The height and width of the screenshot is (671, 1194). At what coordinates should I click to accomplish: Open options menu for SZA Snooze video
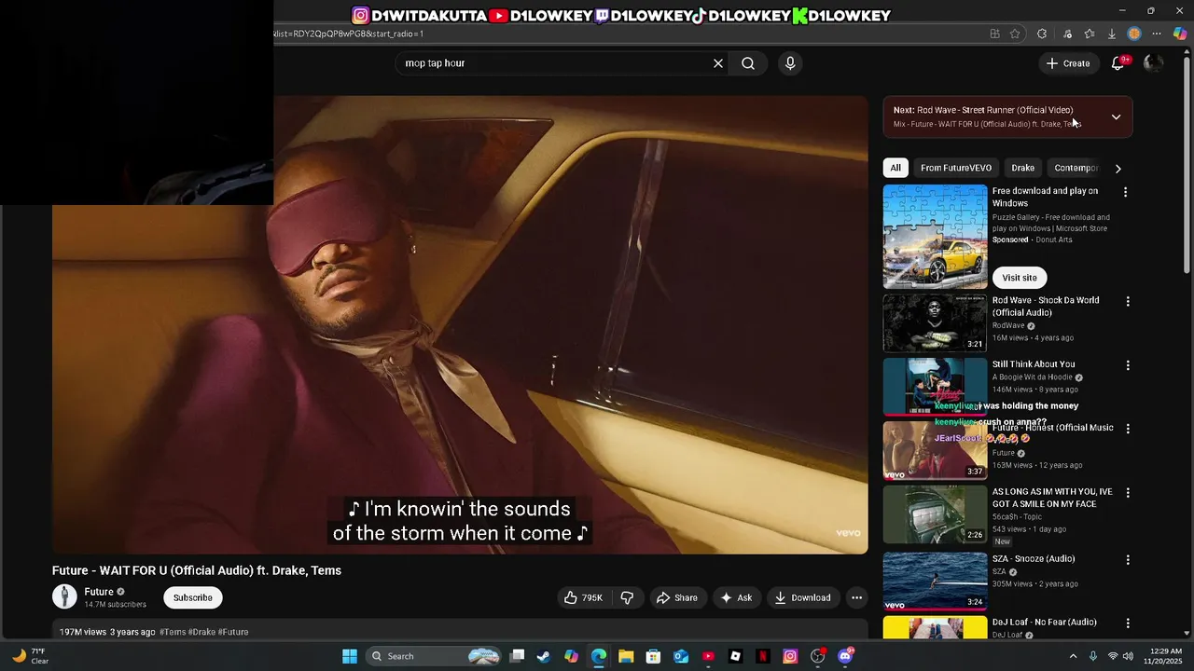click(x=1128, y=560)
